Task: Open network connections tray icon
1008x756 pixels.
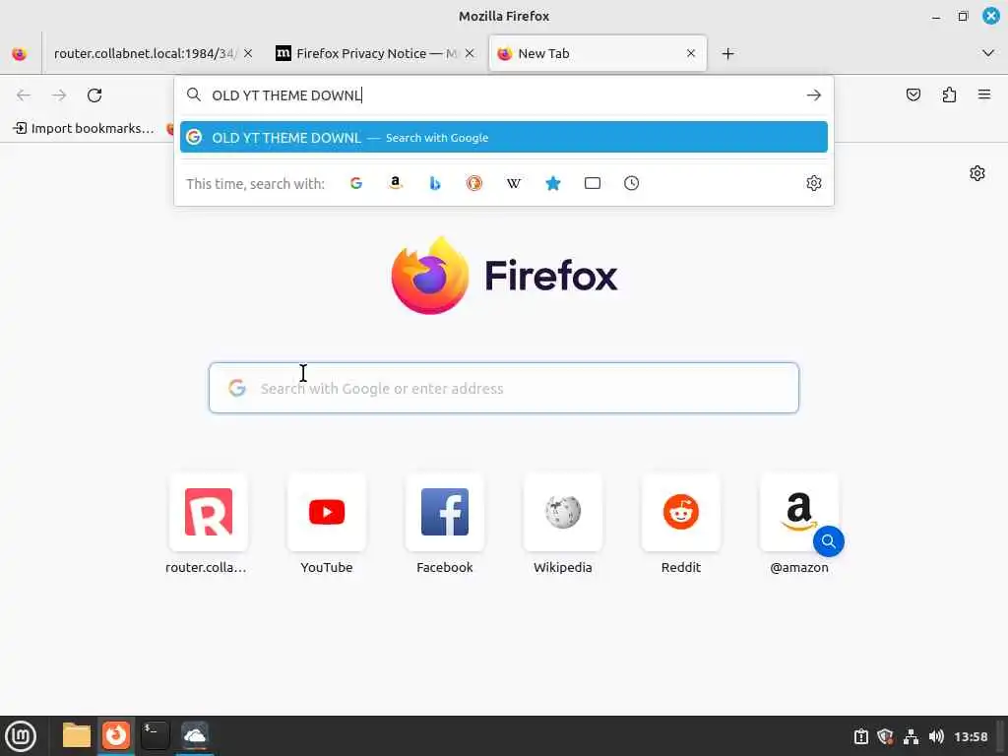Action: click(911, 736)
